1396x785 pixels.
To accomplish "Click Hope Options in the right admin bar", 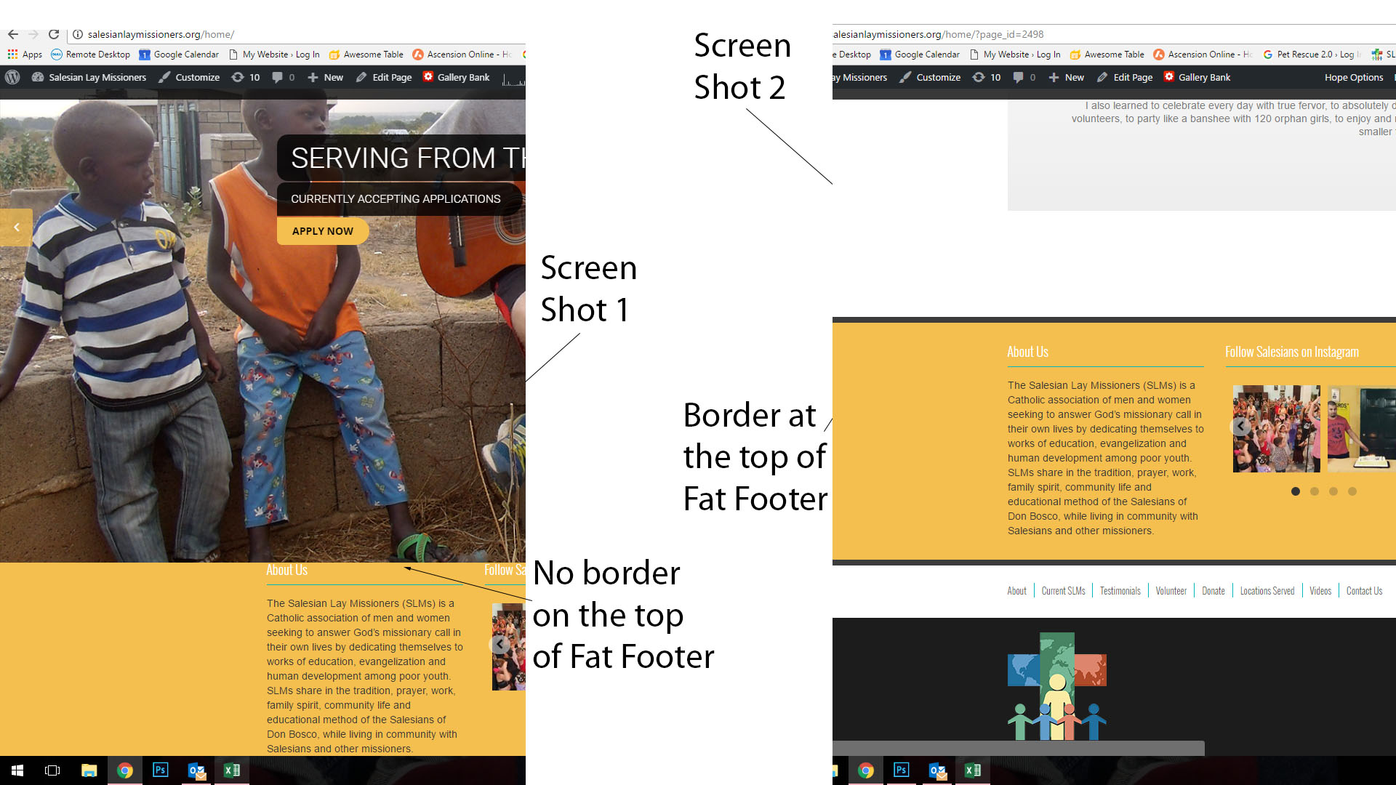I will 1353,77.
